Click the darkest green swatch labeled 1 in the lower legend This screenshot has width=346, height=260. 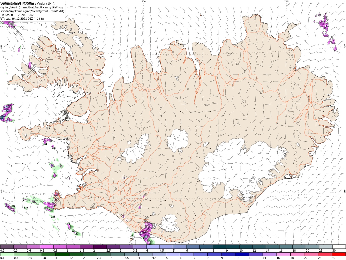tap(62, 254)
